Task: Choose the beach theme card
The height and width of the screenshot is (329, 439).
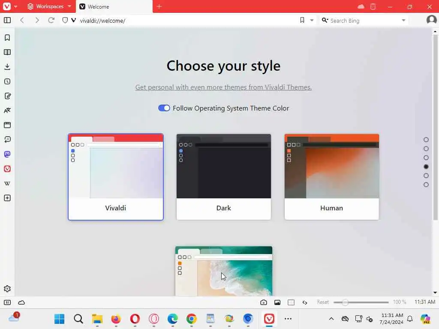Action: tap(224, 271)
